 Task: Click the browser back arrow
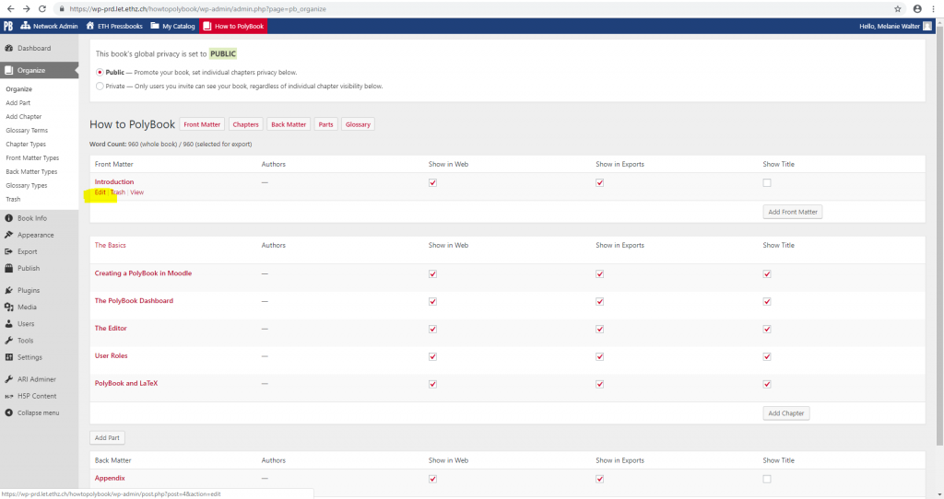pyautogui.click(x=10, y=9)
